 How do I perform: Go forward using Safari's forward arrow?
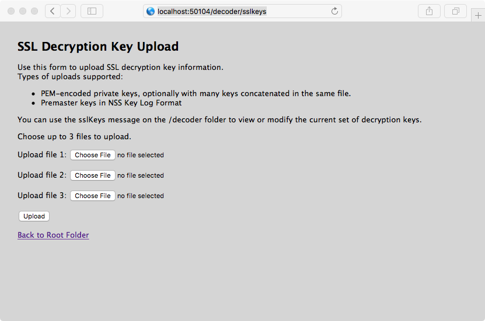point(68,12)
